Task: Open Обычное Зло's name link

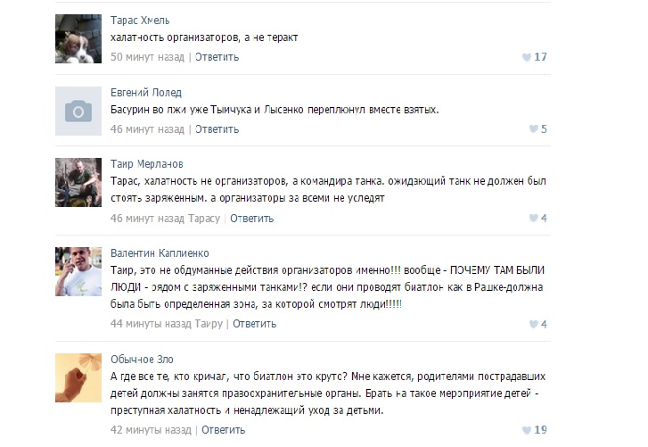Action: pos(142,359)
